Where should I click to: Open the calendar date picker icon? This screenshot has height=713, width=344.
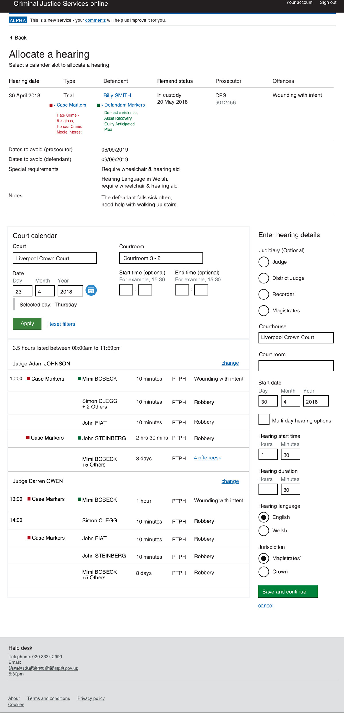[91, 291]
